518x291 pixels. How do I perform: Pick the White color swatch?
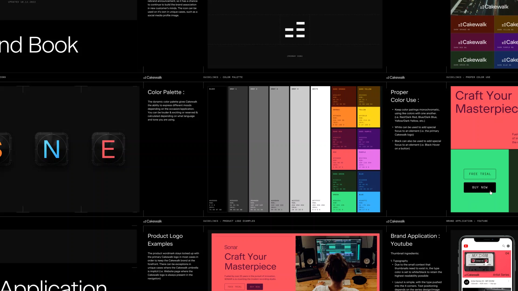tap(321, 149)
